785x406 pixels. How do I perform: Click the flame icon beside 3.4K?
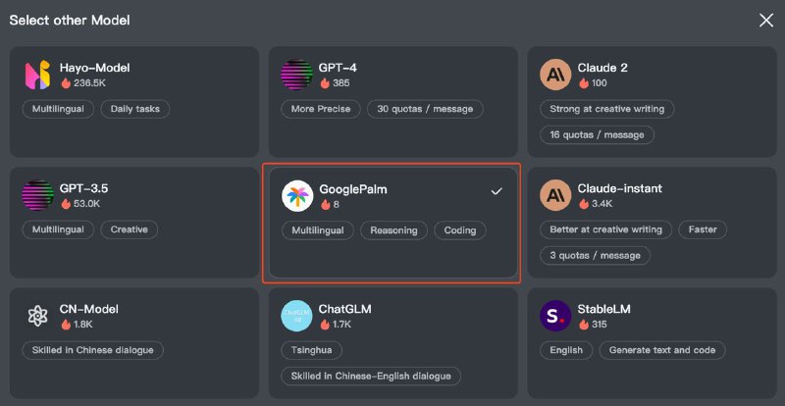[x=584, y=204]
